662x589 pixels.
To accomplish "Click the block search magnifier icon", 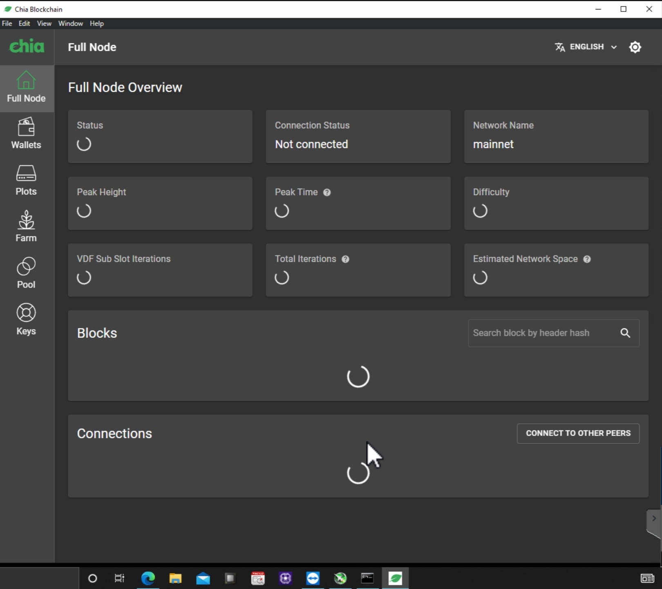I will point(625,333).
